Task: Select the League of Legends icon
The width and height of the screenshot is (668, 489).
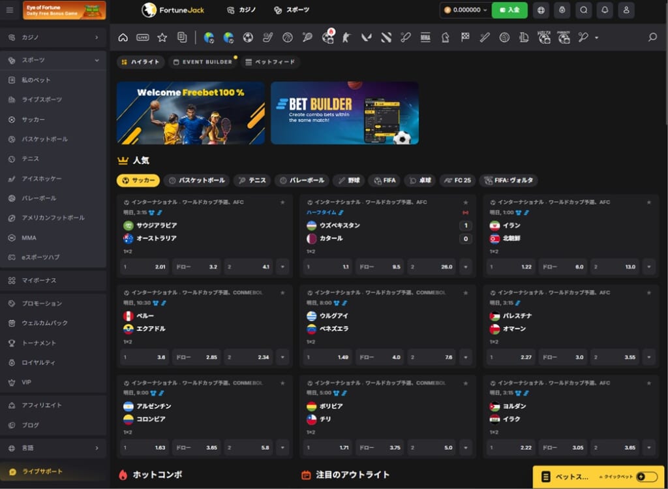Action: pos(524,37)
